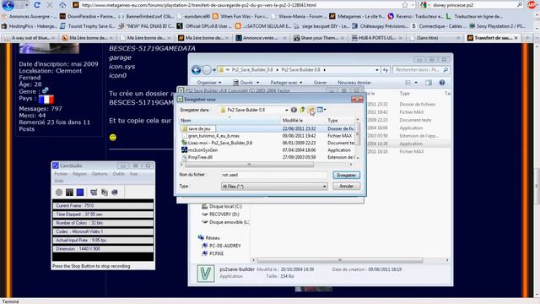The width and height of the screenshot is (540, 304).
Task: Select 'Lisez-moi - Ps2_Save_Builder_0.8' file
Action: pyautogui.click(x=220, y=143)
